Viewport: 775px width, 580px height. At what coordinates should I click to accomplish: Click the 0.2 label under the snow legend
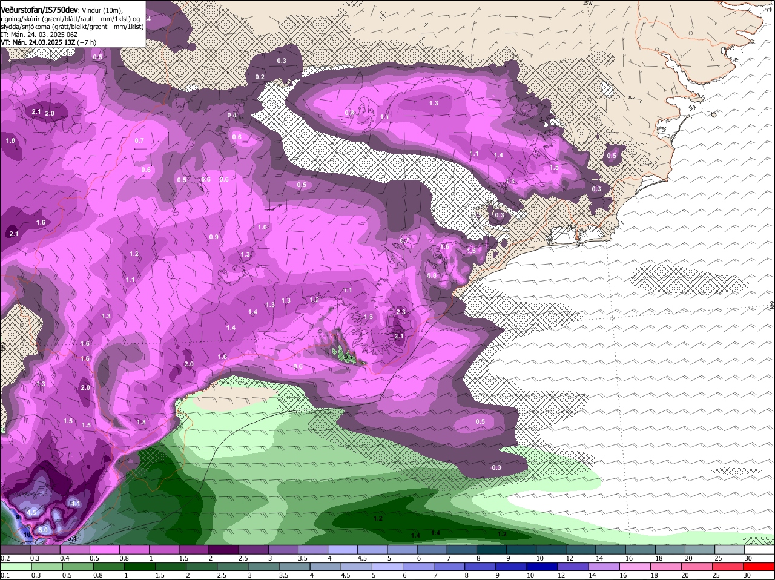(x=5, y=558)
